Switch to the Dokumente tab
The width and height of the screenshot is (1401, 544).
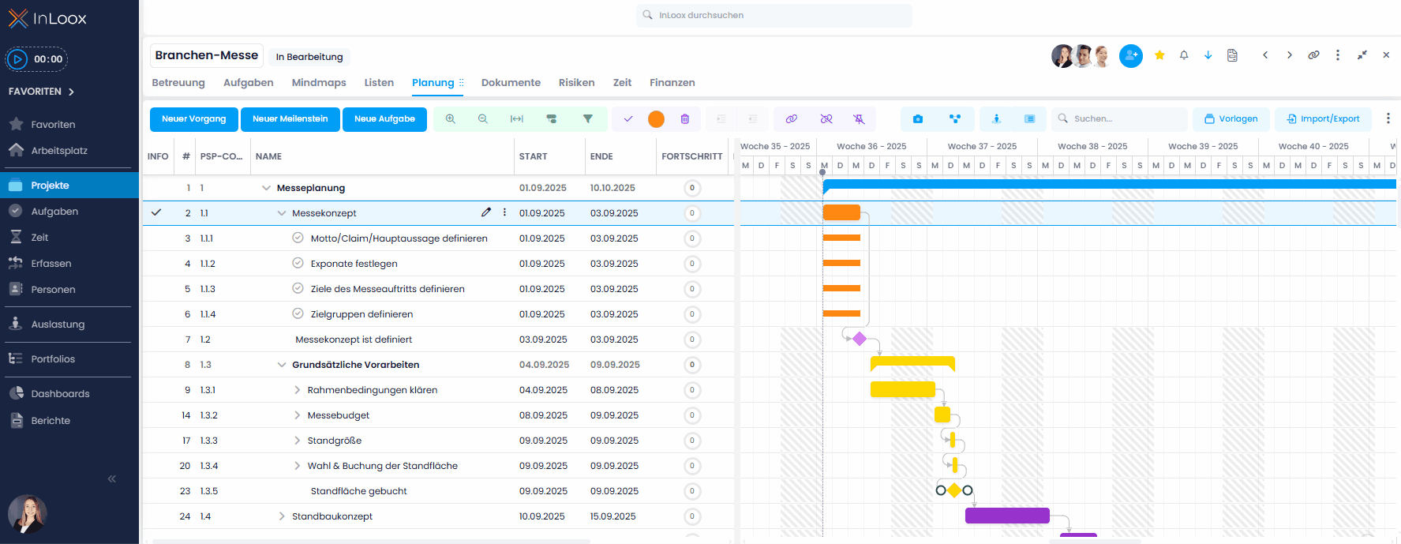[511, 83]
